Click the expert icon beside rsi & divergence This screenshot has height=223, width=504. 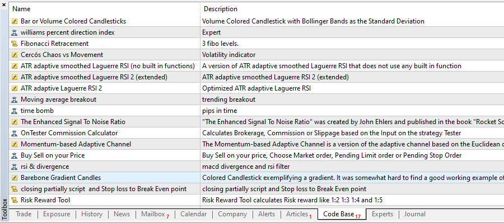[14, 167]
